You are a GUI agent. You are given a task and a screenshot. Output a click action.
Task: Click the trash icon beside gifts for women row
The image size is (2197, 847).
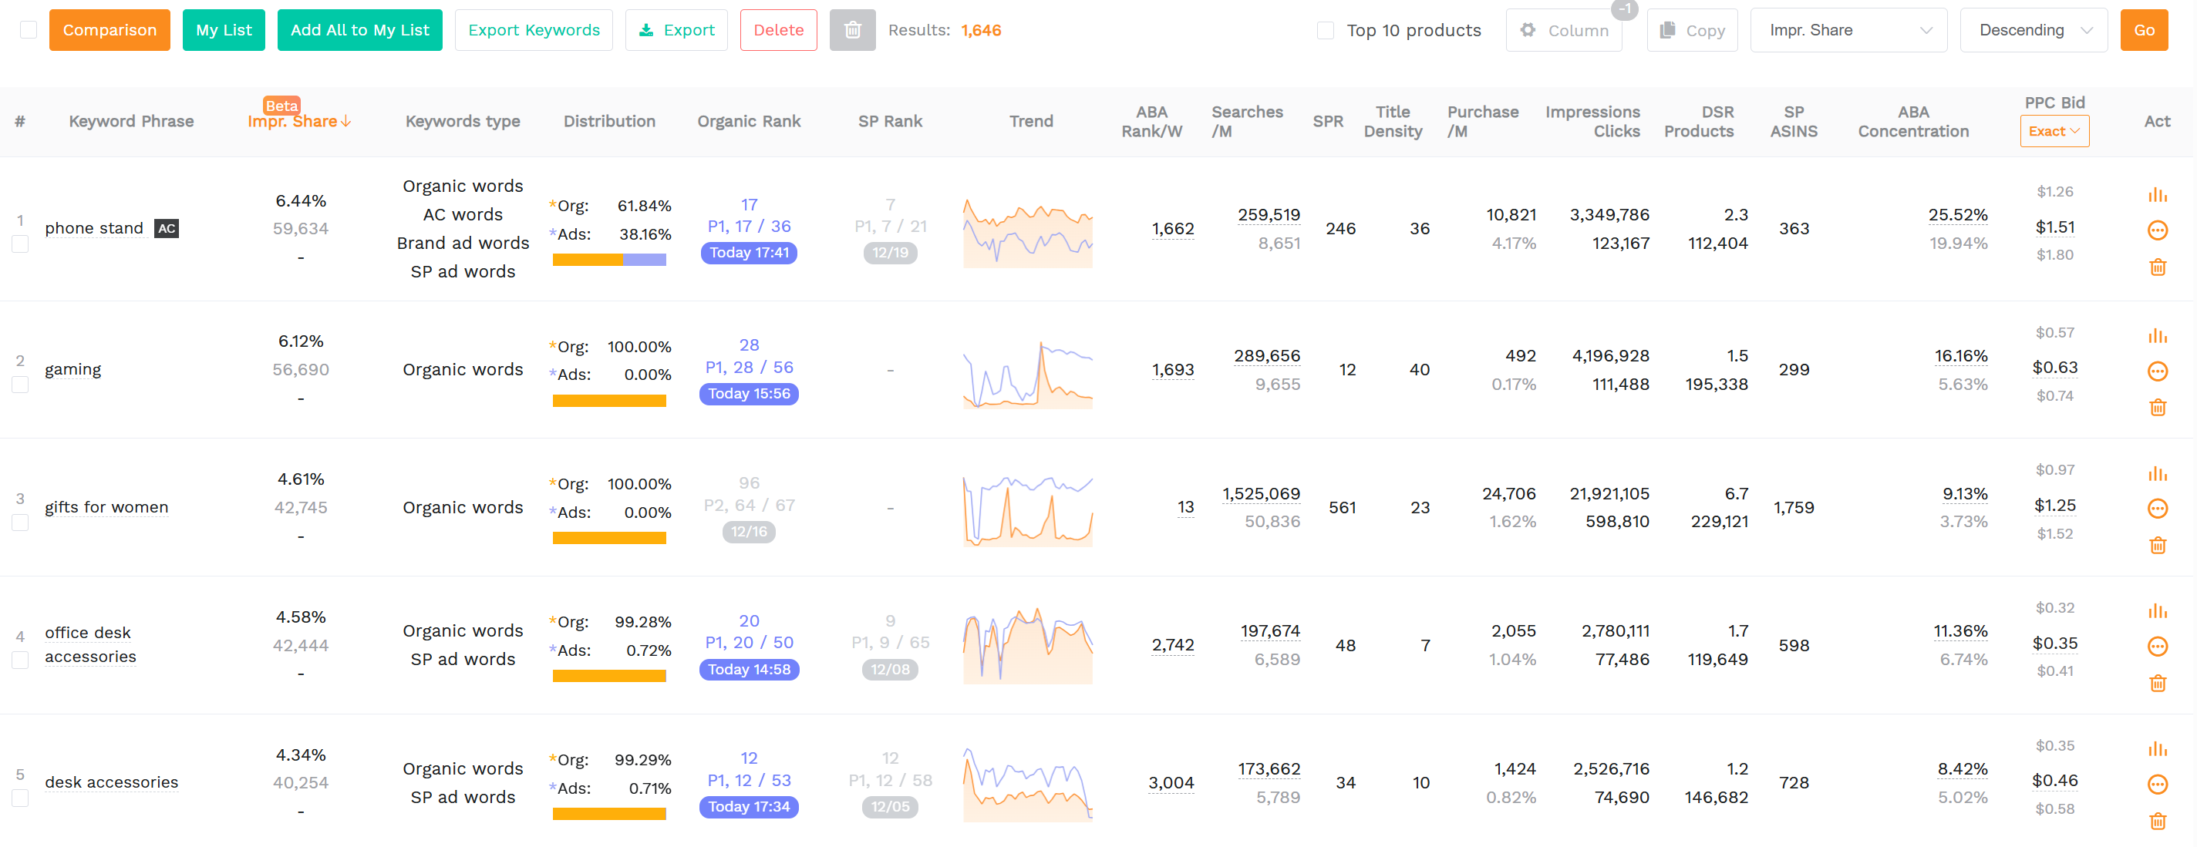pos(2158,546)
